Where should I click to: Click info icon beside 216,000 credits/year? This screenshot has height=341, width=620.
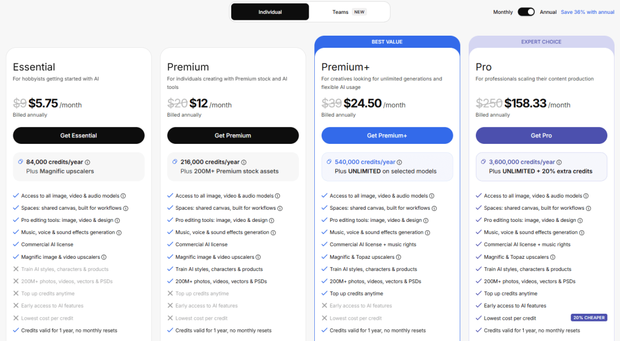[245, 162]
